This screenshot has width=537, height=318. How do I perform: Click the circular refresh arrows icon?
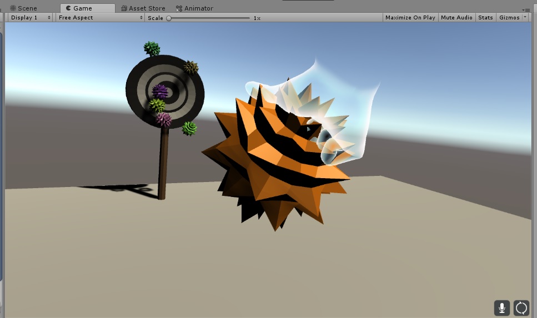pyautogui.click(x=521, y=307)
